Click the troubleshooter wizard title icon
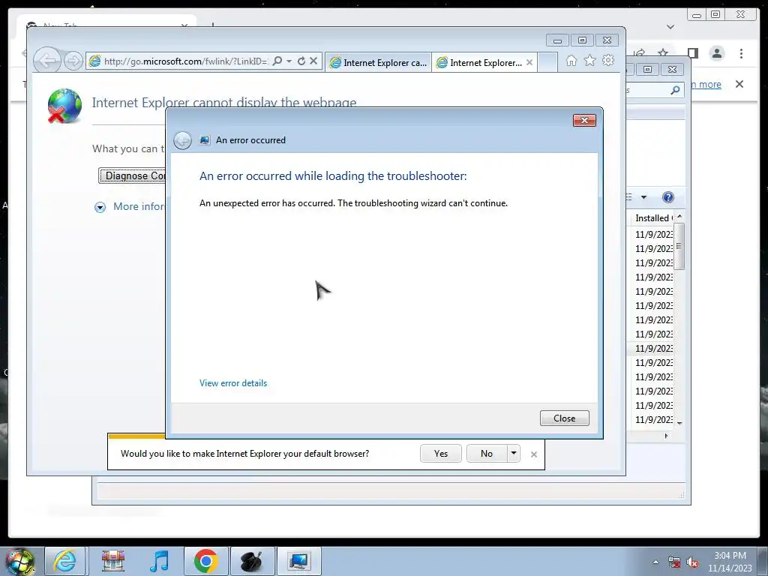The width and height of the screenshot is (768, 576). [205, 140]
